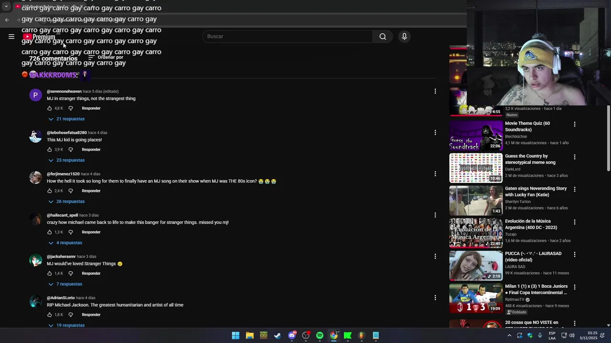Click Responder on @AdrianSLorio comment

pos(91,314)
